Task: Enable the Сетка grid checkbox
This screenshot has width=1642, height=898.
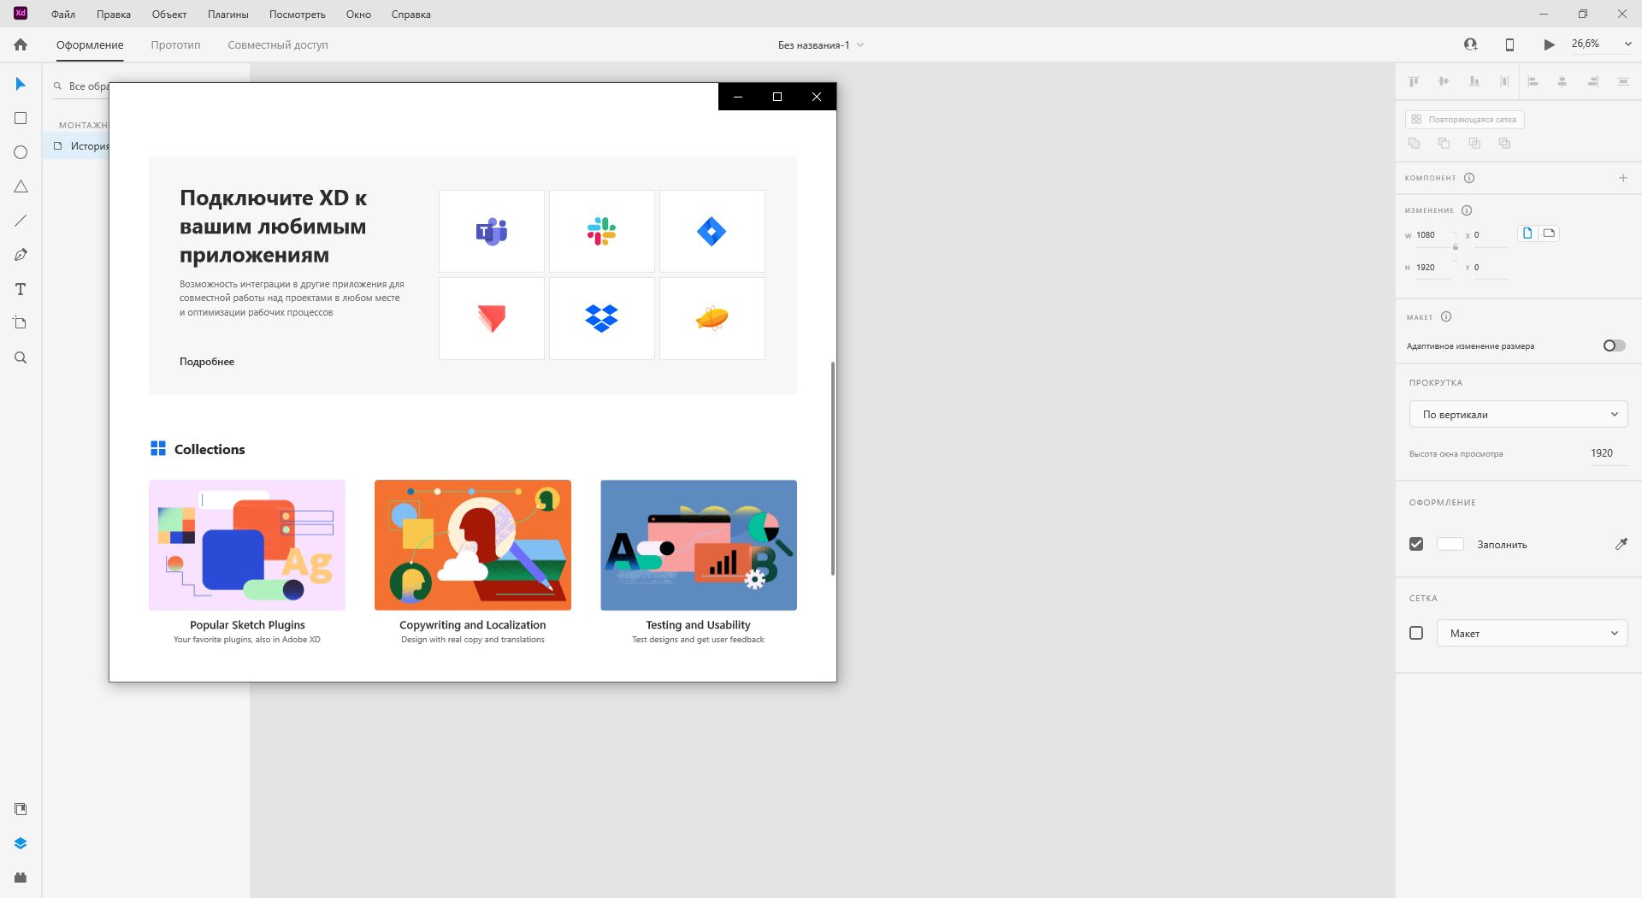Action: (1416, 633)
